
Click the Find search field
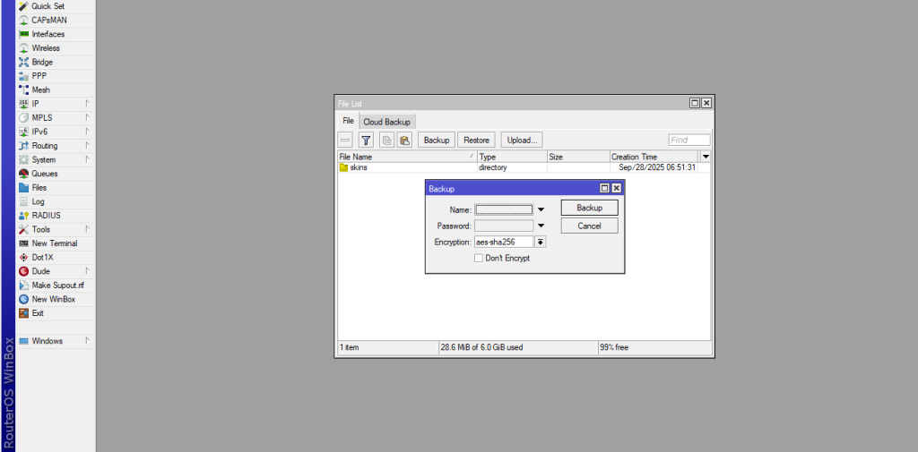[x=688, y=140]
